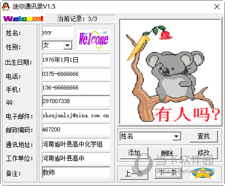The height and width of the screenshot is (186, 225).
Task: Click the 手机: label
Action: point(13,89)
